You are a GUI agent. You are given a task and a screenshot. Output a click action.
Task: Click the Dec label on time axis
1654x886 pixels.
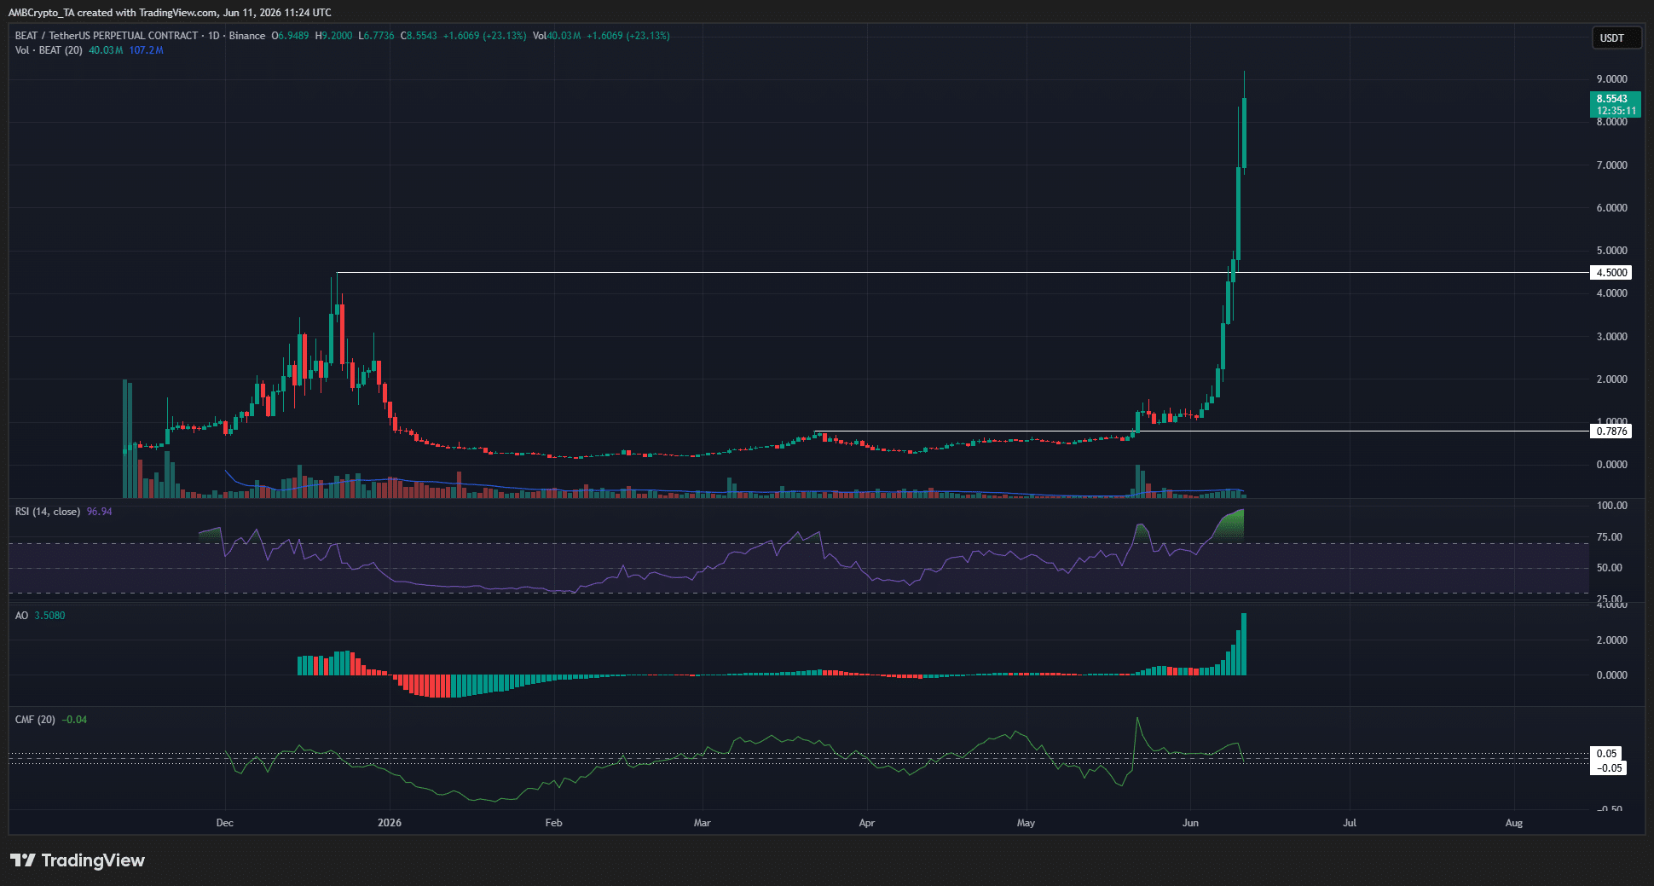click(x=225, y=823)
